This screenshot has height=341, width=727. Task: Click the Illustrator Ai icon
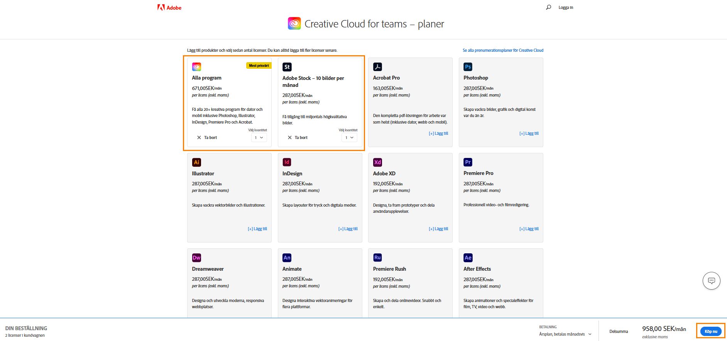click(x=196, y=162)
